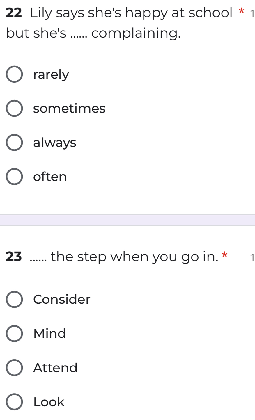Click the "Attend" option label text
Image resolution: width=255 pixels, height=420 pixels.
(x=55, y=368)
